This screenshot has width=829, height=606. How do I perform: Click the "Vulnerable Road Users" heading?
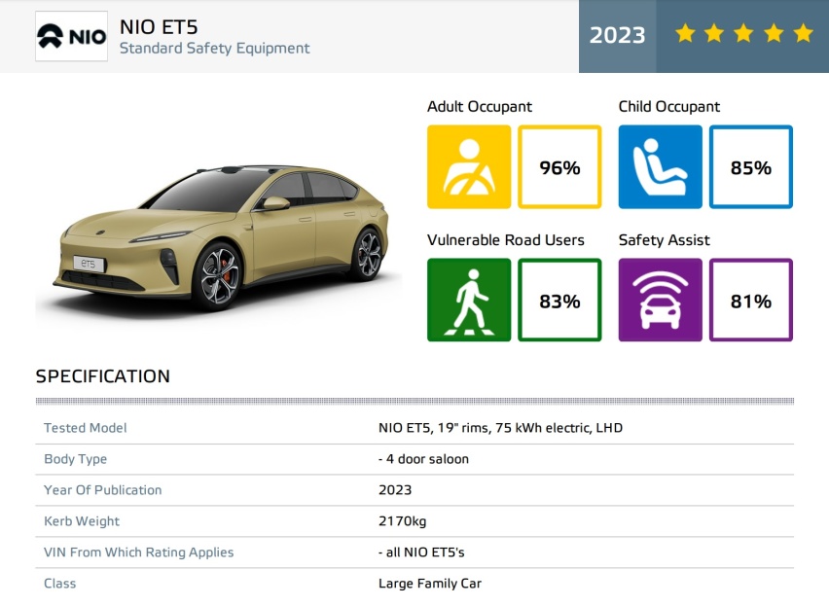505,240
